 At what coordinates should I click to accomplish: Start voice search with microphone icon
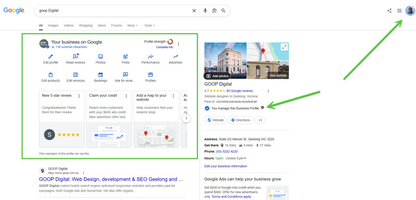[205, 10]
